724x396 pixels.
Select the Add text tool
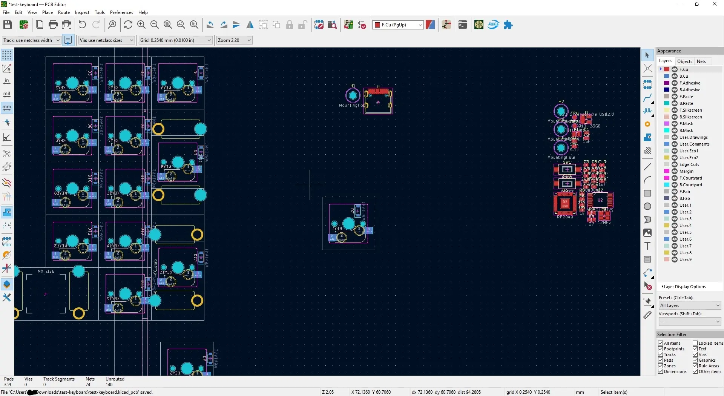pos(647,246)
